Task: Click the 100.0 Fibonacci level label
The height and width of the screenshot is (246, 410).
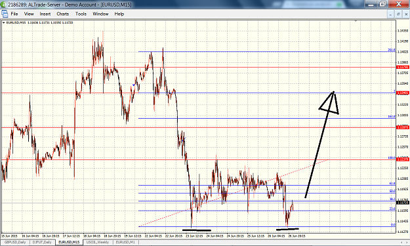Action: (392, 158)
